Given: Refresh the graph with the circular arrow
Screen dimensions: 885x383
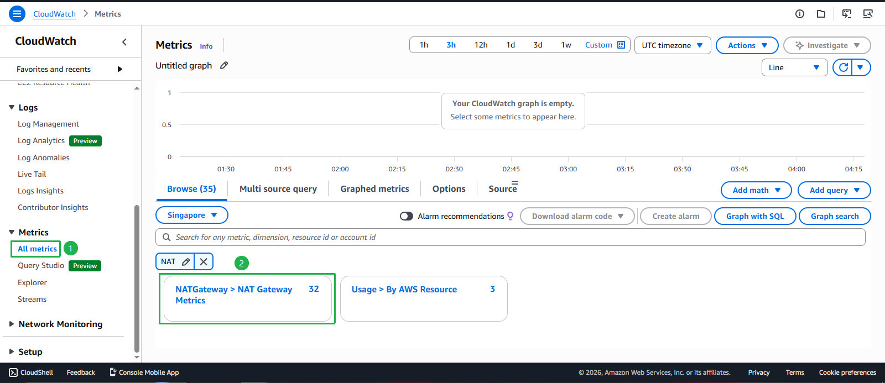Looking at the screenshot, I should point(843,67).
